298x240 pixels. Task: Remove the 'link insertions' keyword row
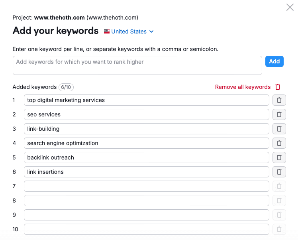click(279, 172)
